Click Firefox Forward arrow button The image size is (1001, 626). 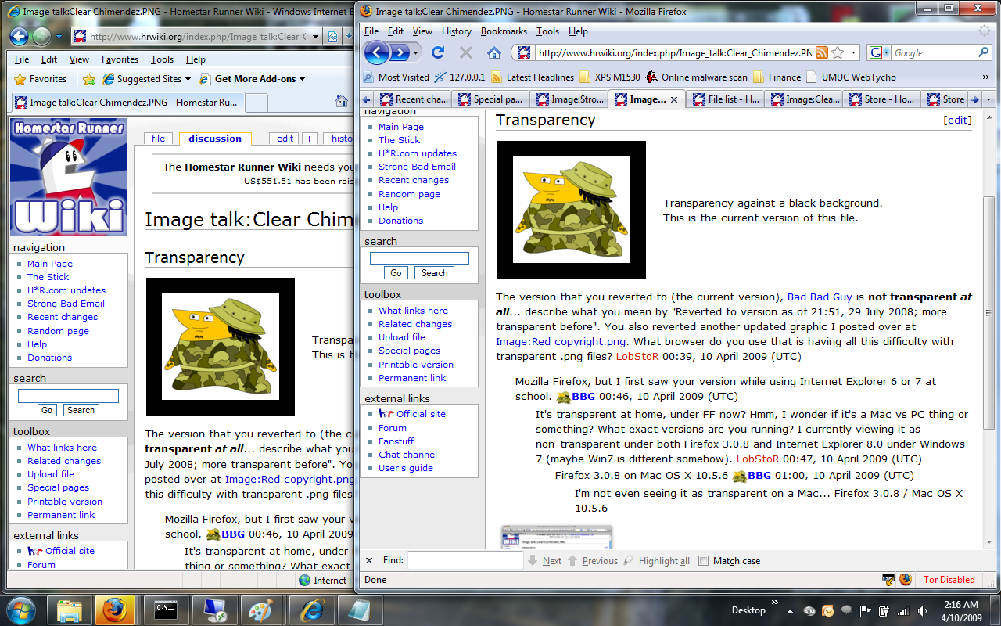coord(400,52)
